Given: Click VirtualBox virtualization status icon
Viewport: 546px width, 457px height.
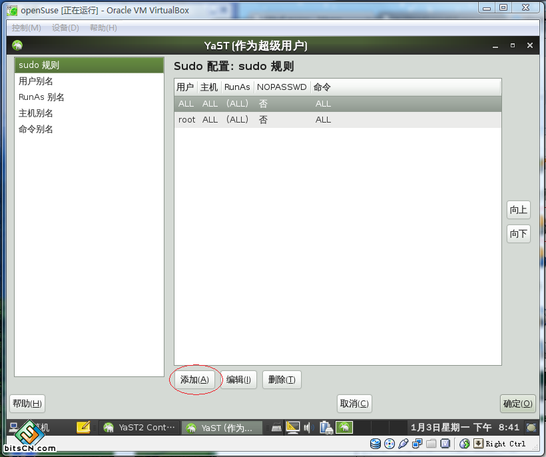Looking at the screenshot, I should [445, 444].
